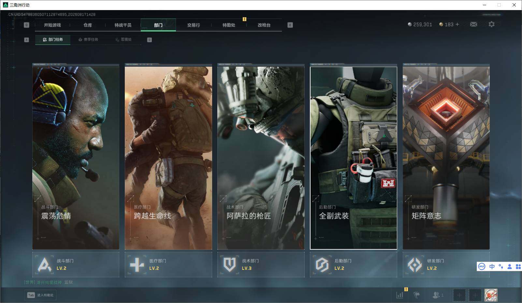
Task: Click the 研发部门 diamond emblem icon
Action: (x=415, y=265)
